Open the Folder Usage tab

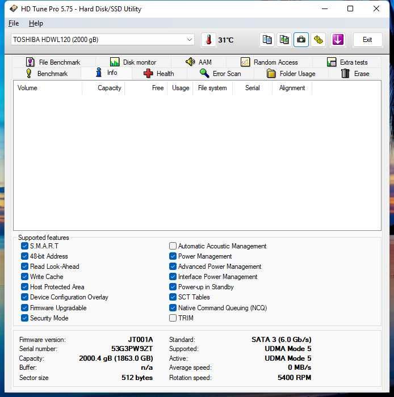pyautogui.click(x=291, y=73)
